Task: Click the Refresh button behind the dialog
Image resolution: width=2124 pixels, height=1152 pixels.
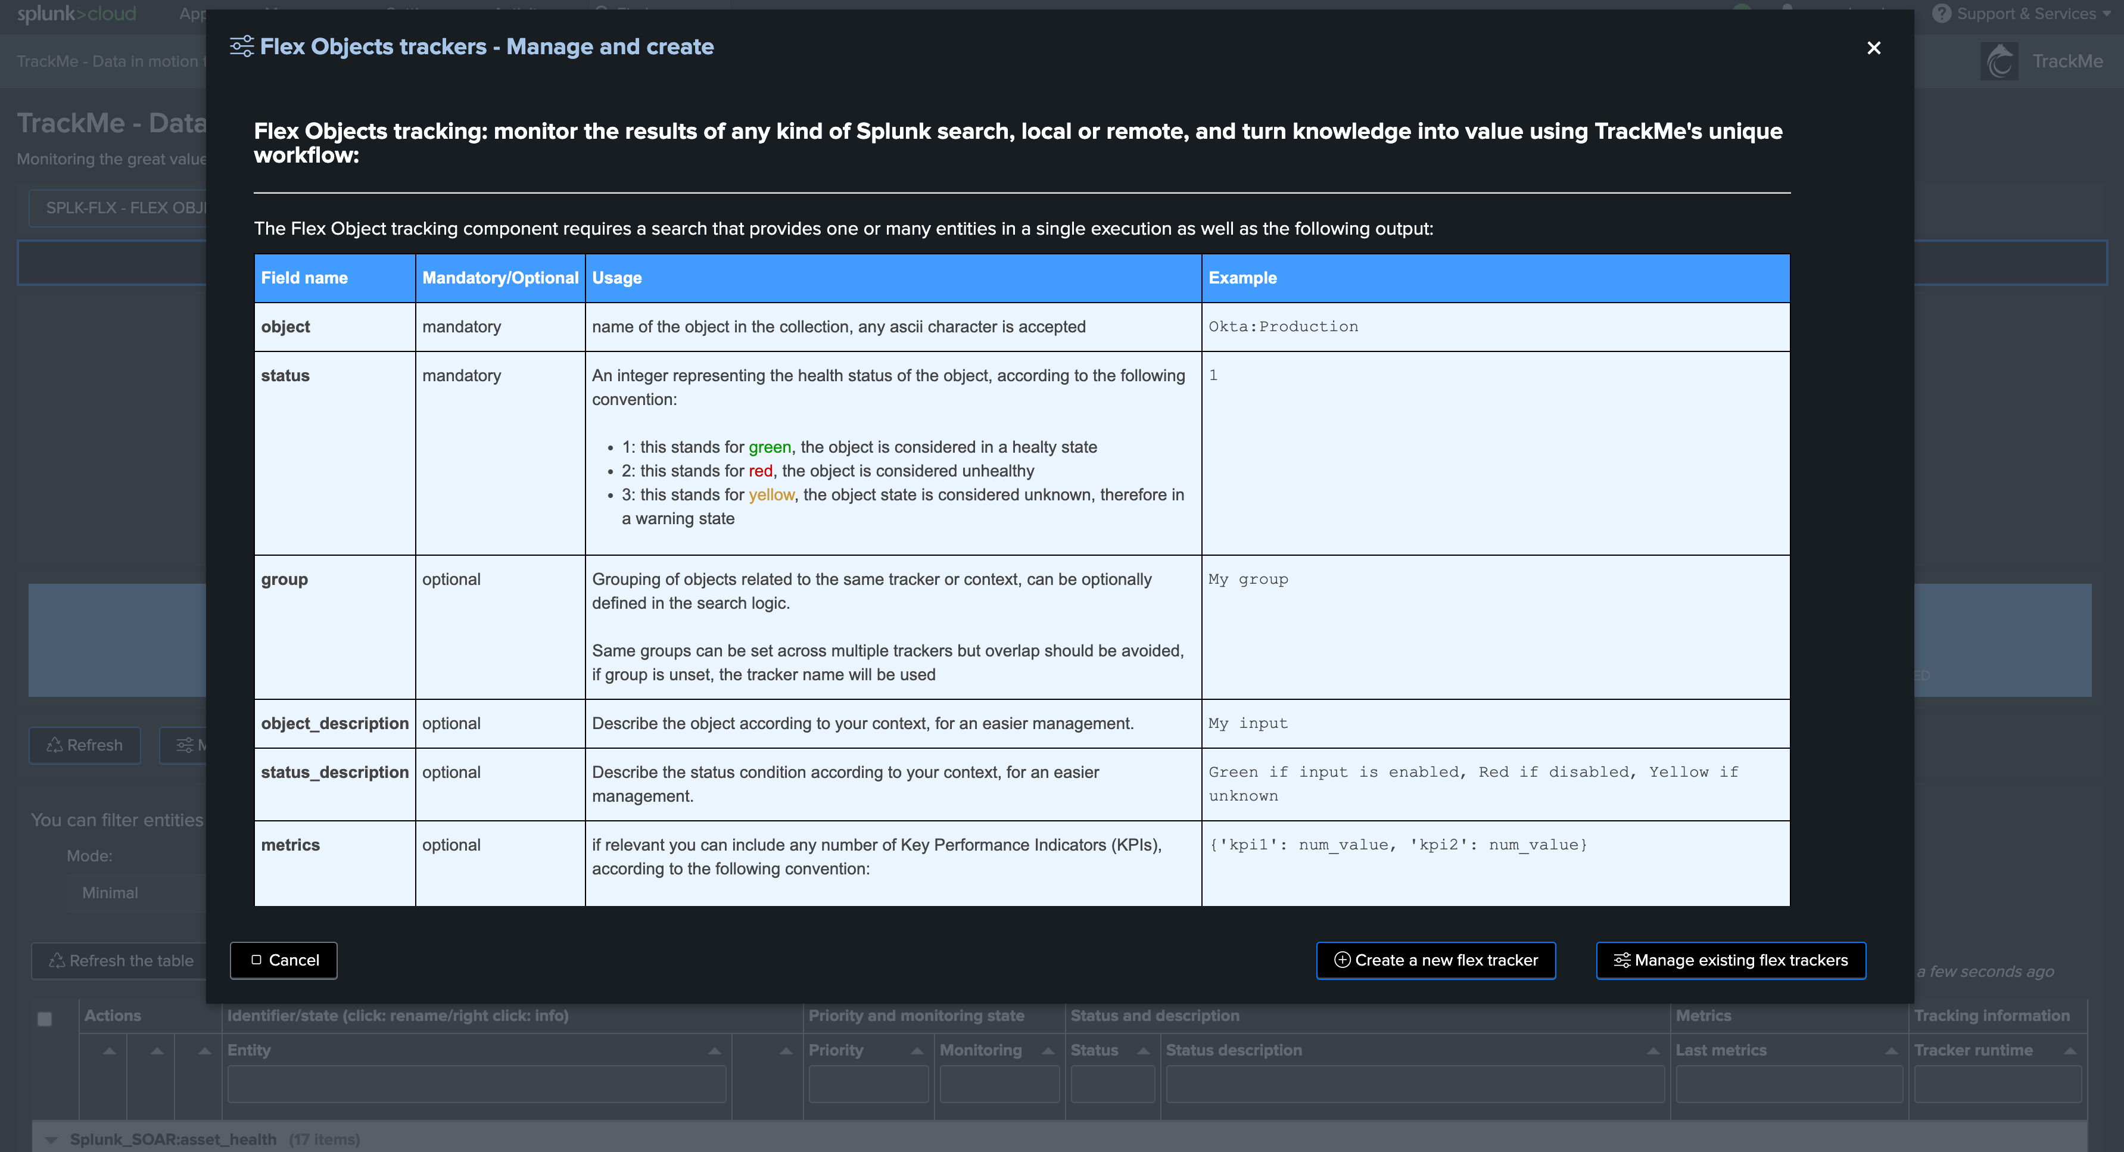Action: pos(85,745)
